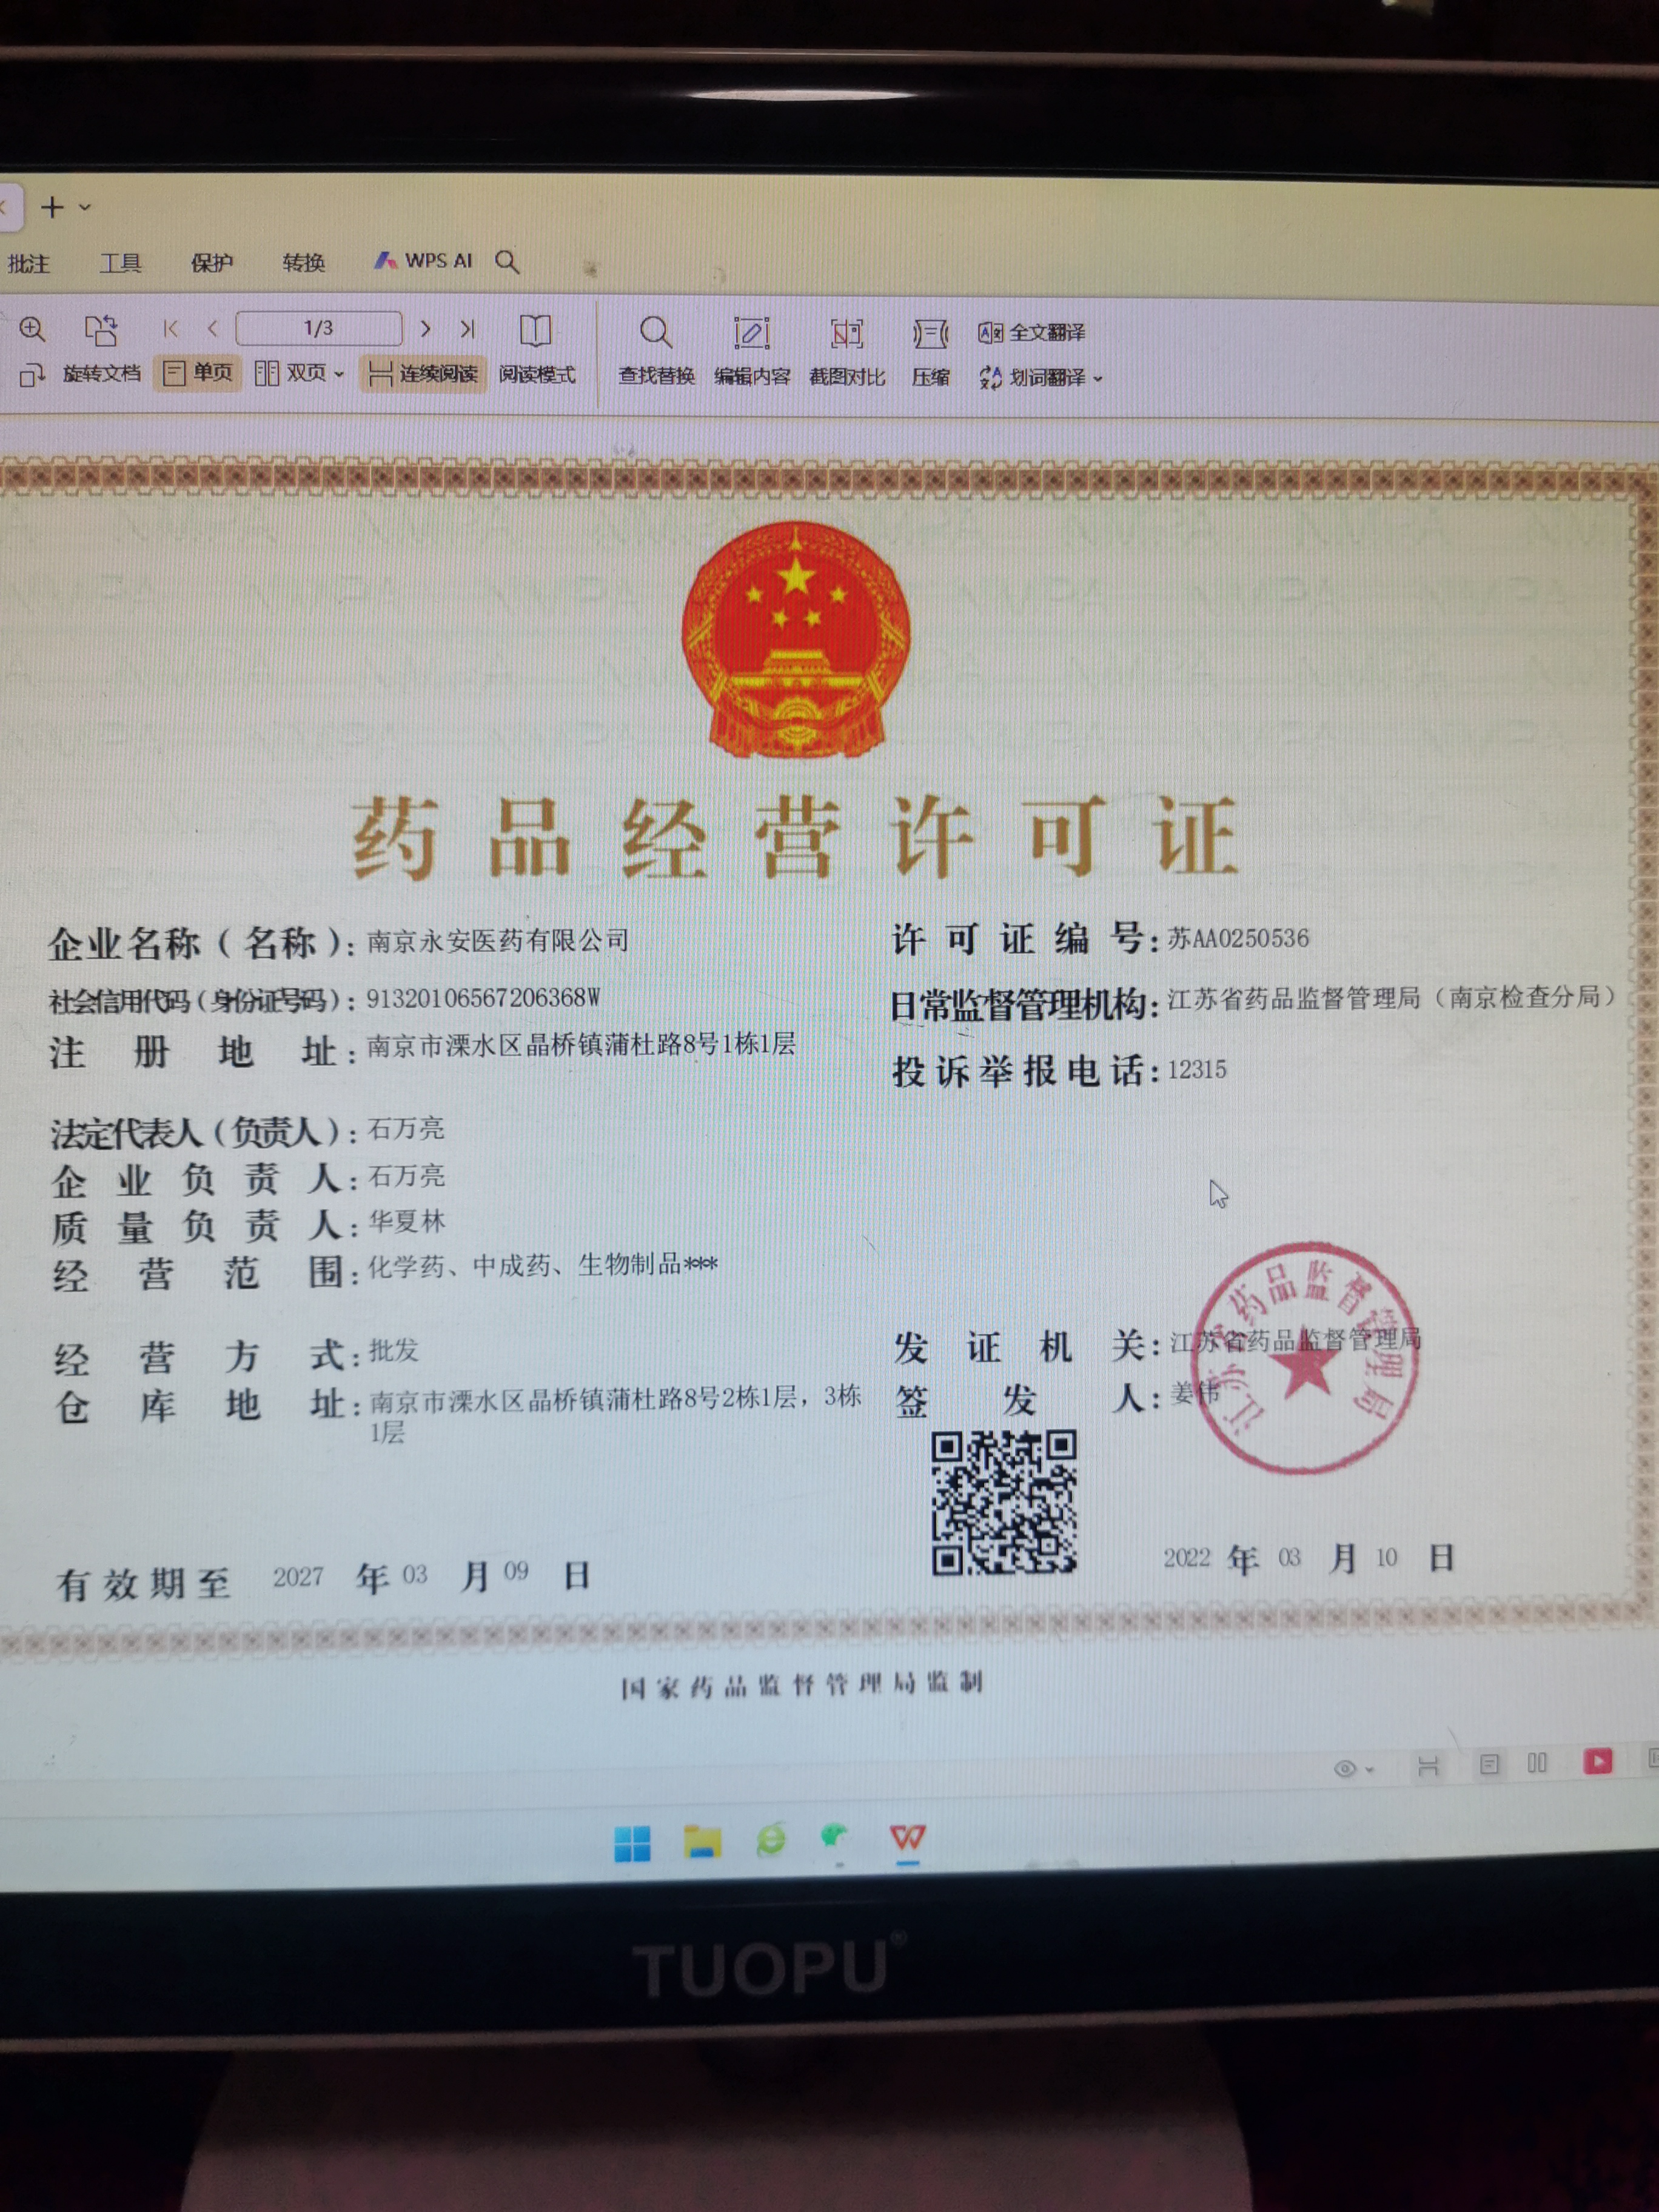Open the 保护 menu tab
The image size is (1659, 2212).
click(212, 263)
